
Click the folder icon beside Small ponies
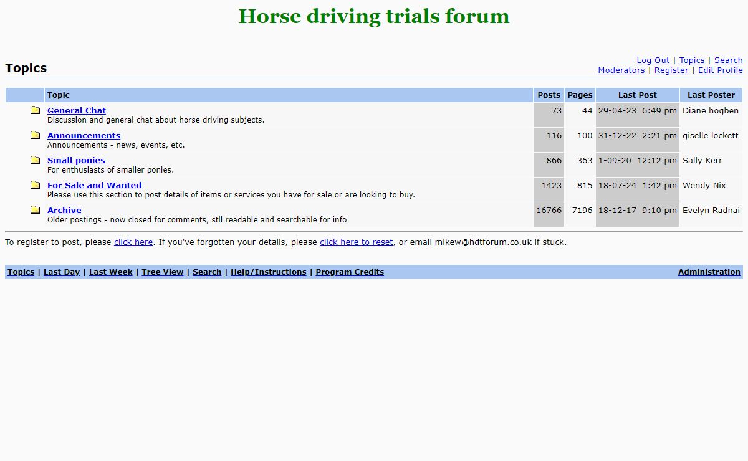pyautogui.click(x=36, y=160)
